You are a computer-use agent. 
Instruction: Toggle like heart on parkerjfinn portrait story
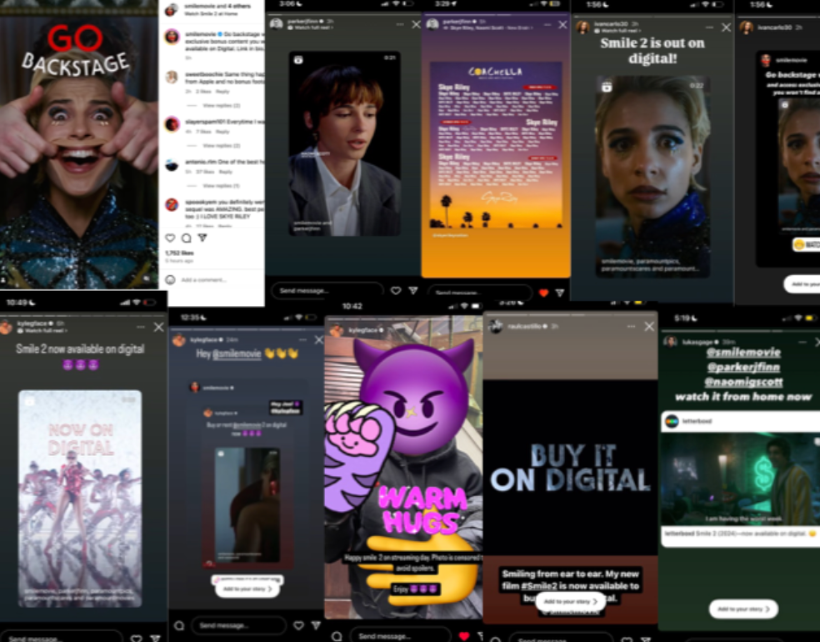(x=396, y=290)
